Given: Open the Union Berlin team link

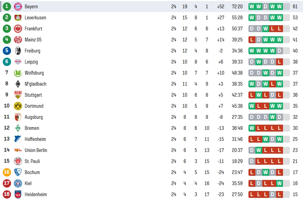Looking at the screenshot, I should tap(36, 150).
